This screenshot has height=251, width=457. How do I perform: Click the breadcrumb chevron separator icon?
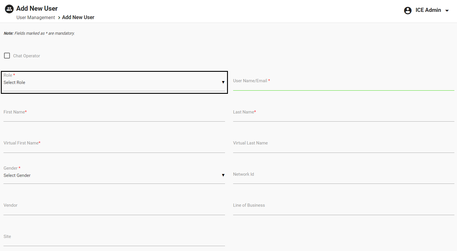pos(59,18)
